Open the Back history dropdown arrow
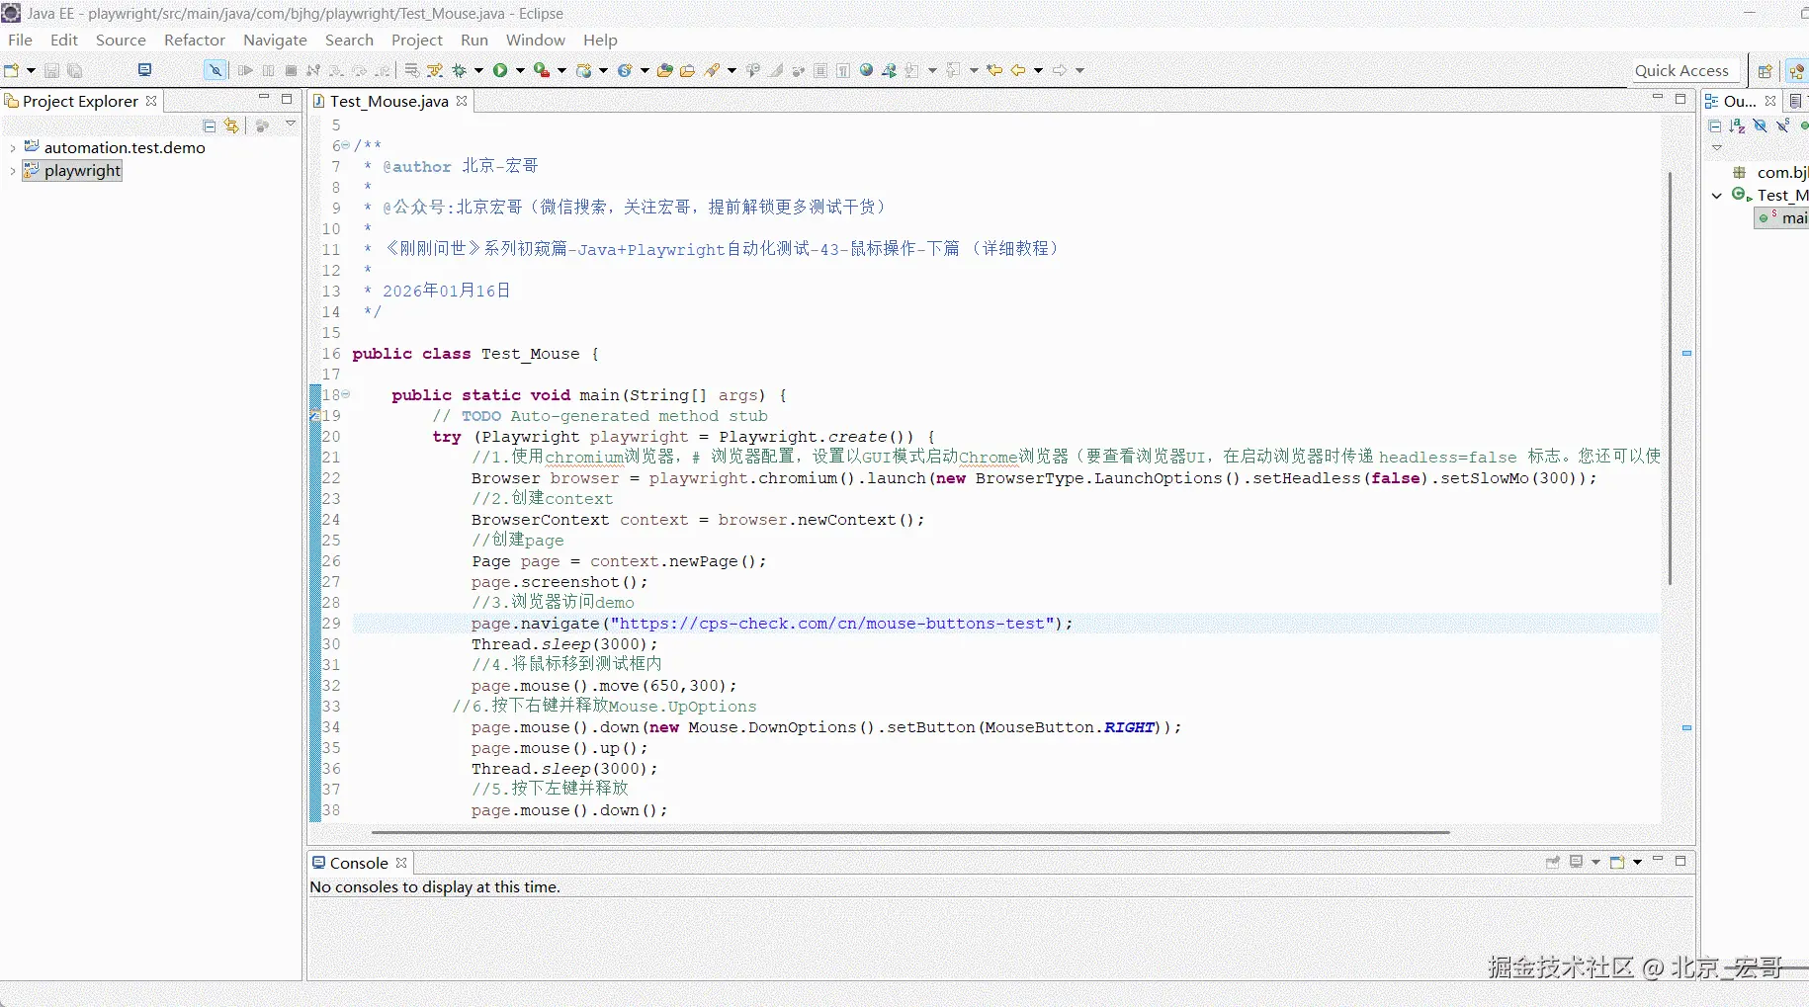Screen dimensions: 1809x1007 point(1038,70)
